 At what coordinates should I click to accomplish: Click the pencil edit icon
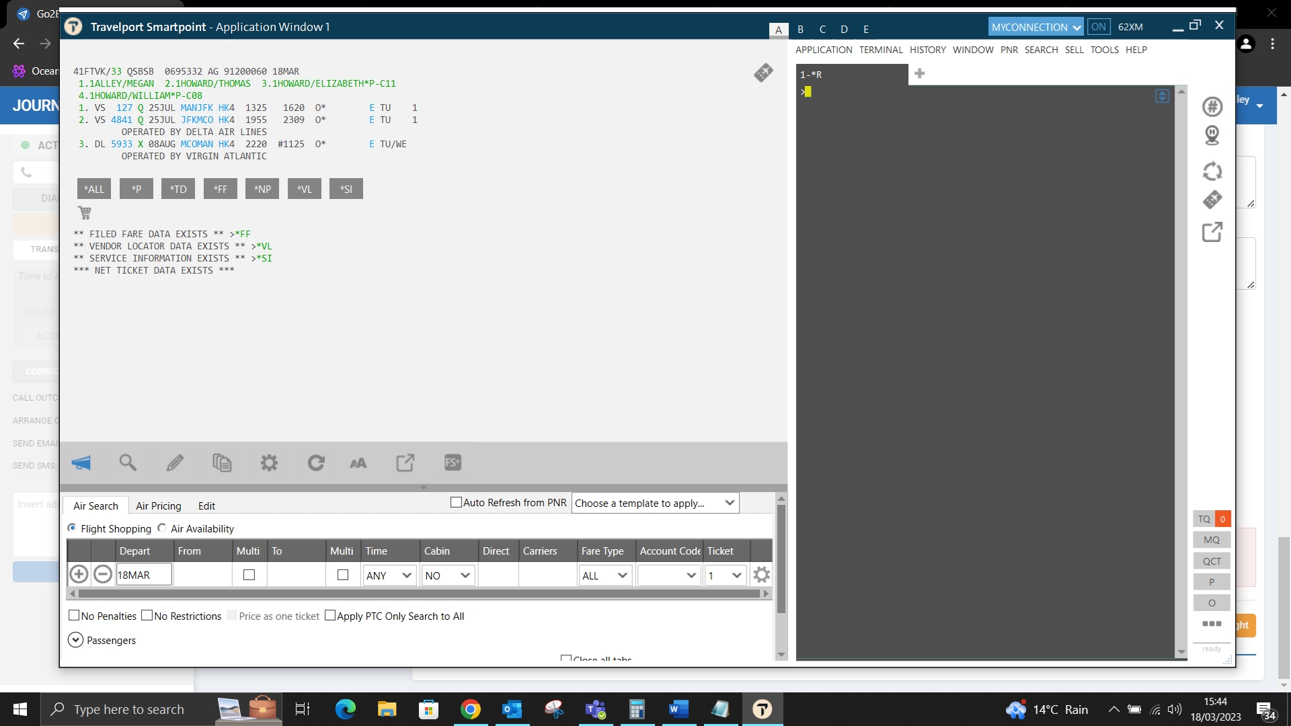pos(175,462)
